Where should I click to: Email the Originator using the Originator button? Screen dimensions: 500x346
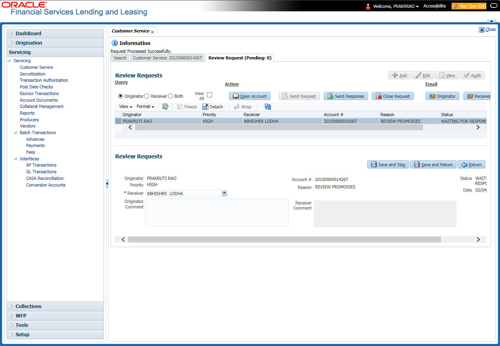point(442,96)
